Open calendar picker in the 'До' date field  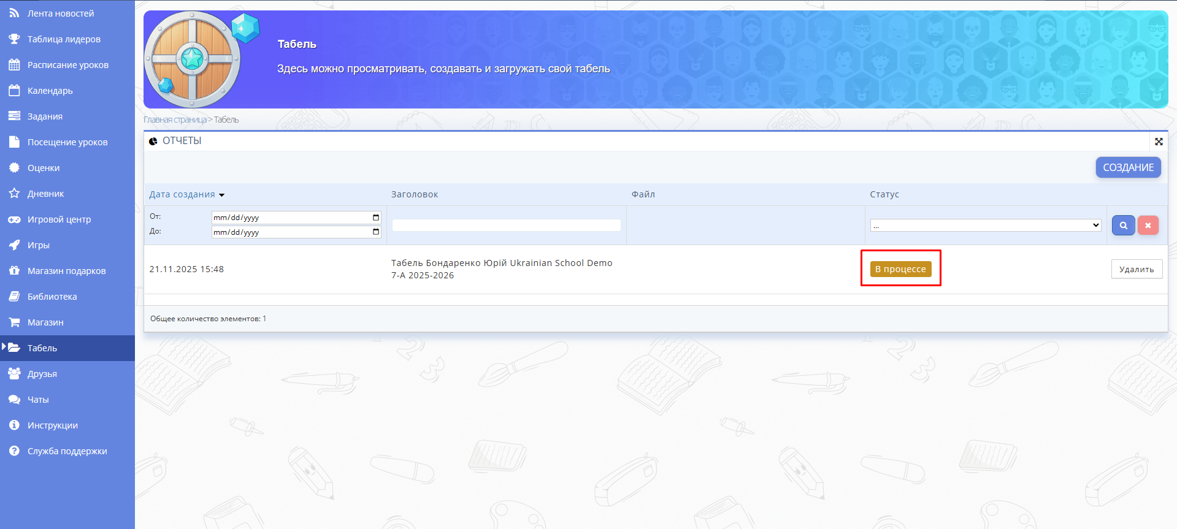click(x=375, y=232)
